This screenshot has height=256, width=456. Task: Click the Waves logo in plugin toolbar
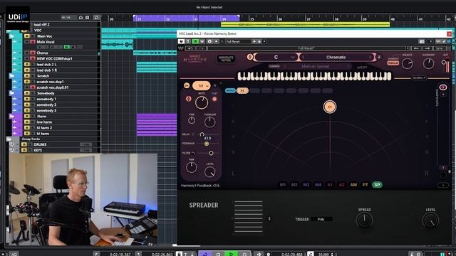coord(181,48)
